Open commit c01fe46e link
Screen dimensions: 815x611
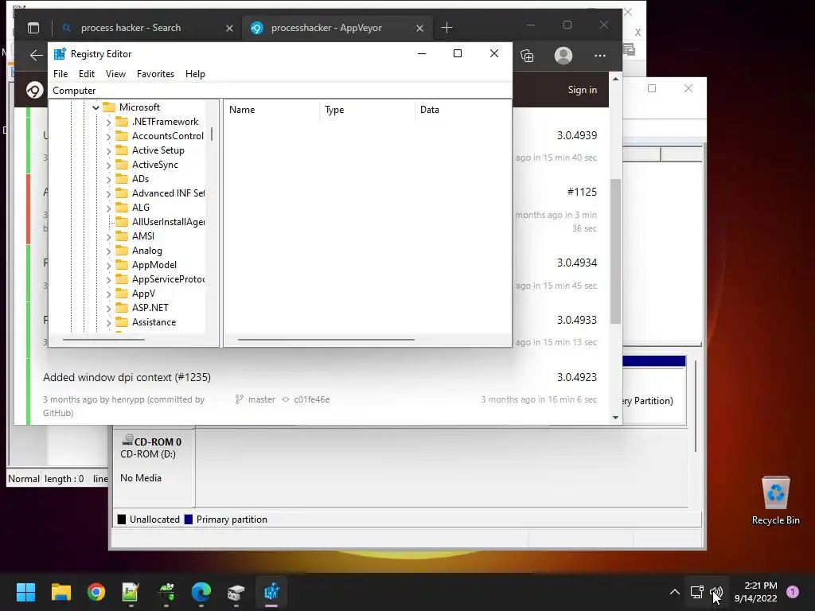coord(311,399)
